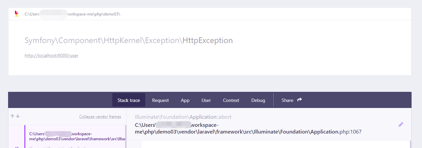Screen dimensions: 422x148
Task: Open the localhost:8000/user link
Action: tap(51, 55)
